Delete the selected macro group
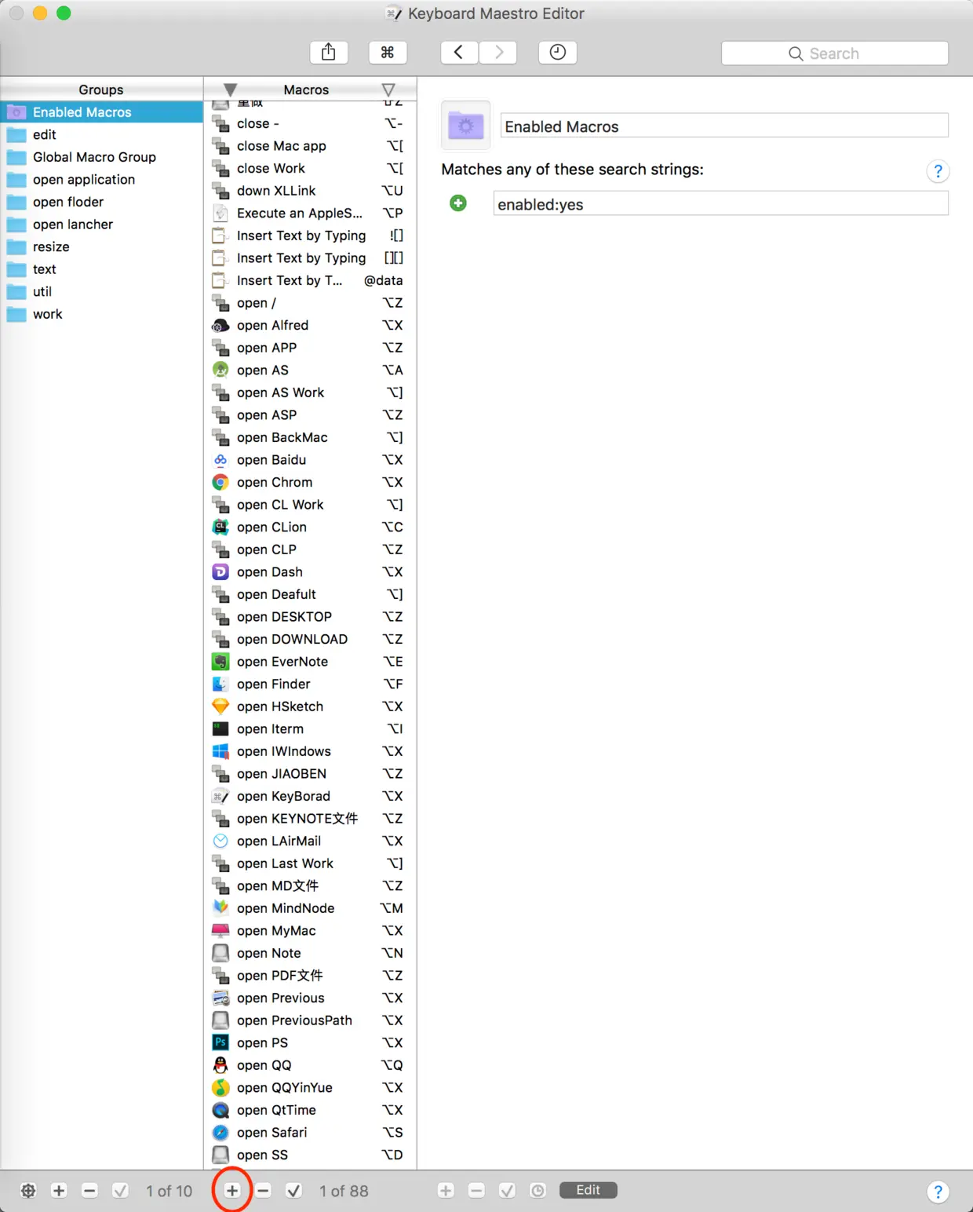This screenshot has width=973, height=1212. 89,1191
